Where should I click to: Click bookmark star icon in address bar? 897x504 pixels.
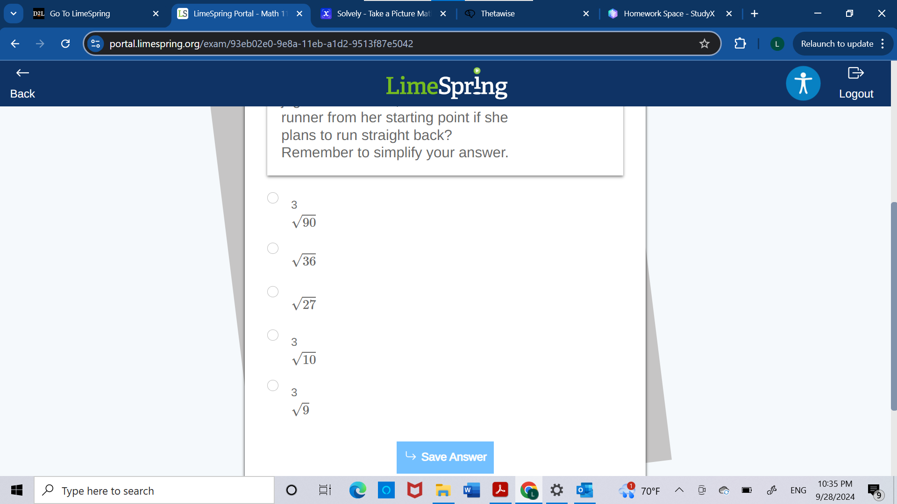tap(704, 44)
